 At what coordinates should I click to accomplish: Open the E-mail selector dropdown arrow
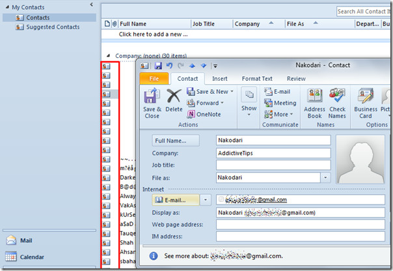(205, 200)
